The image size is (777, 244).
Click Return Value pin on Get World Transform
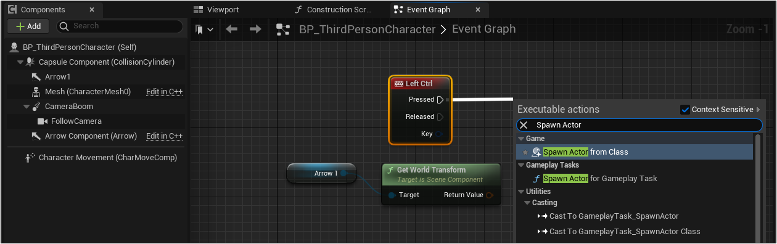pyautogui.click(x=490, y=195)
